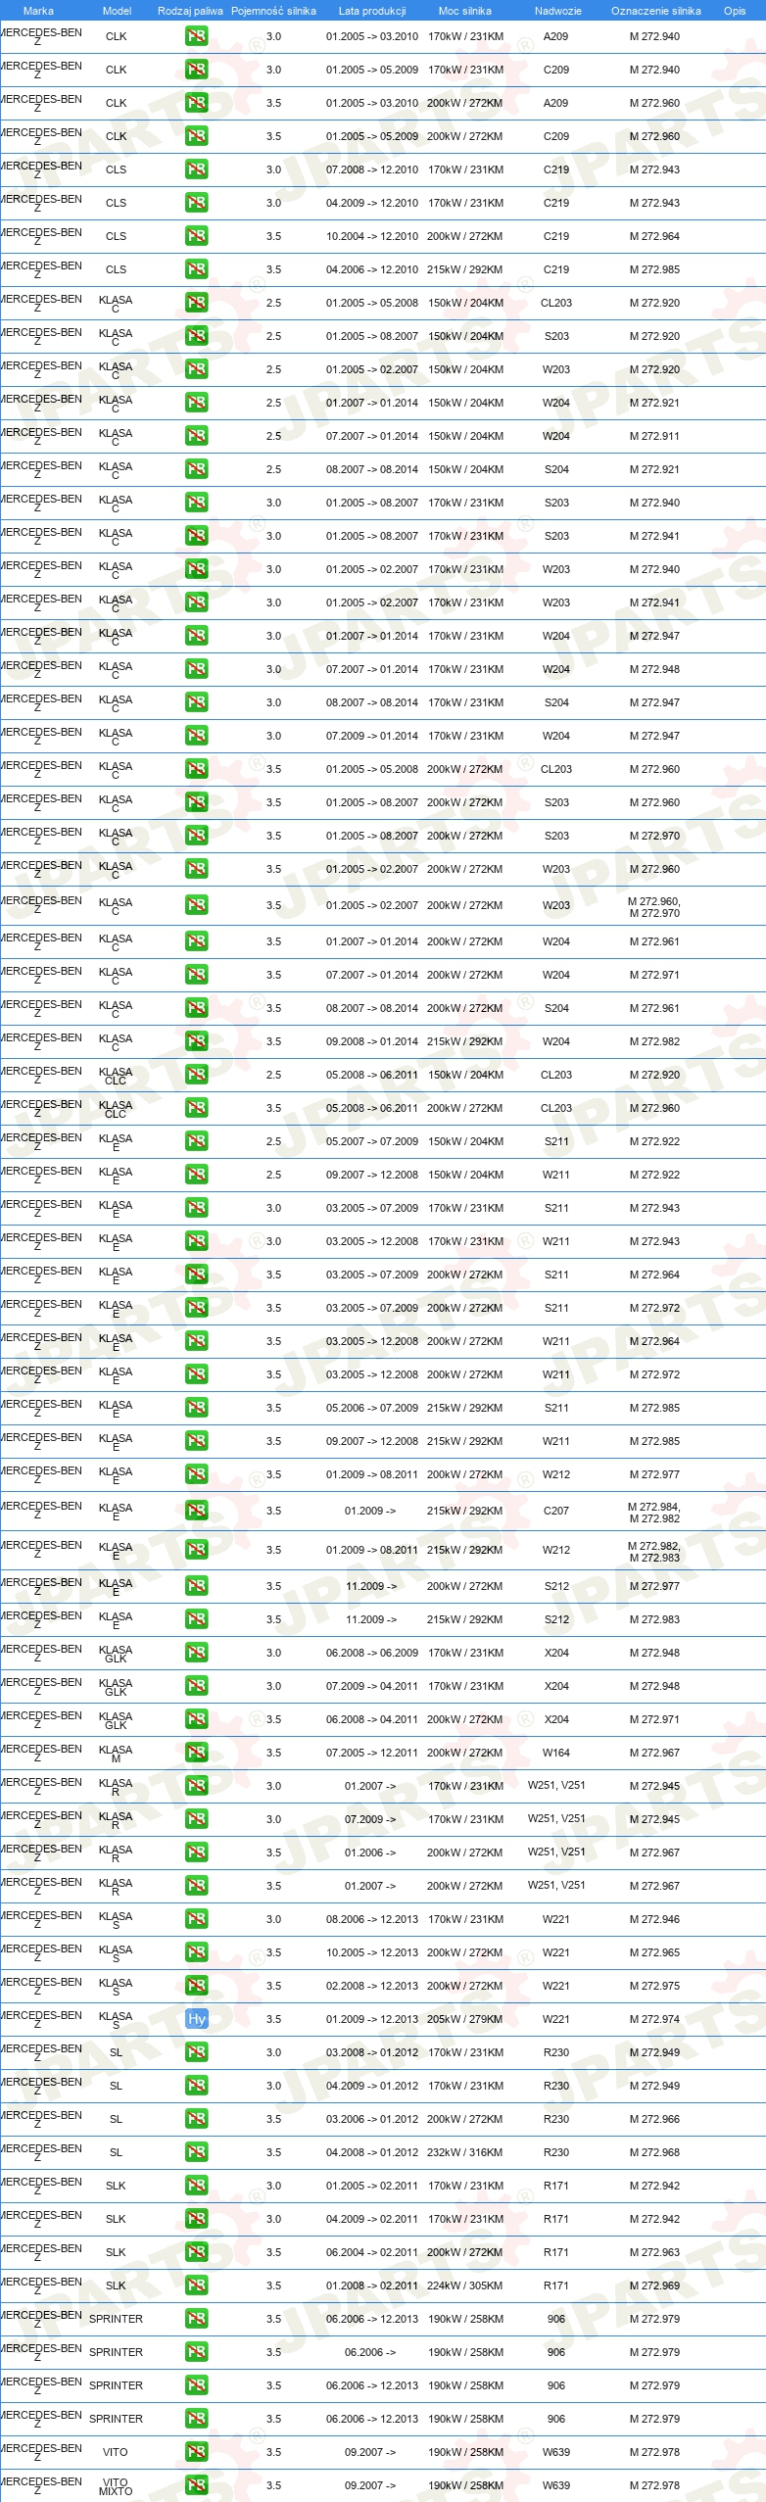Click the 'Moc silnika' column header
This screenshot has width=766, height=2502.
pyautogui.click(x=465, y=11)
